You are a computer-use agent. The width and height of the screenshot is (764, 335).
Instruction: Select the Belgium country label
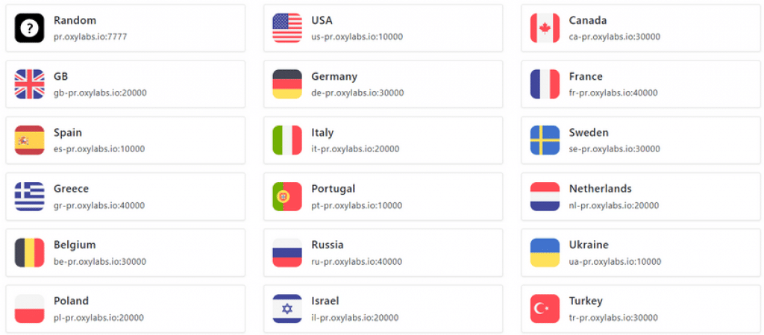[75, 245]
